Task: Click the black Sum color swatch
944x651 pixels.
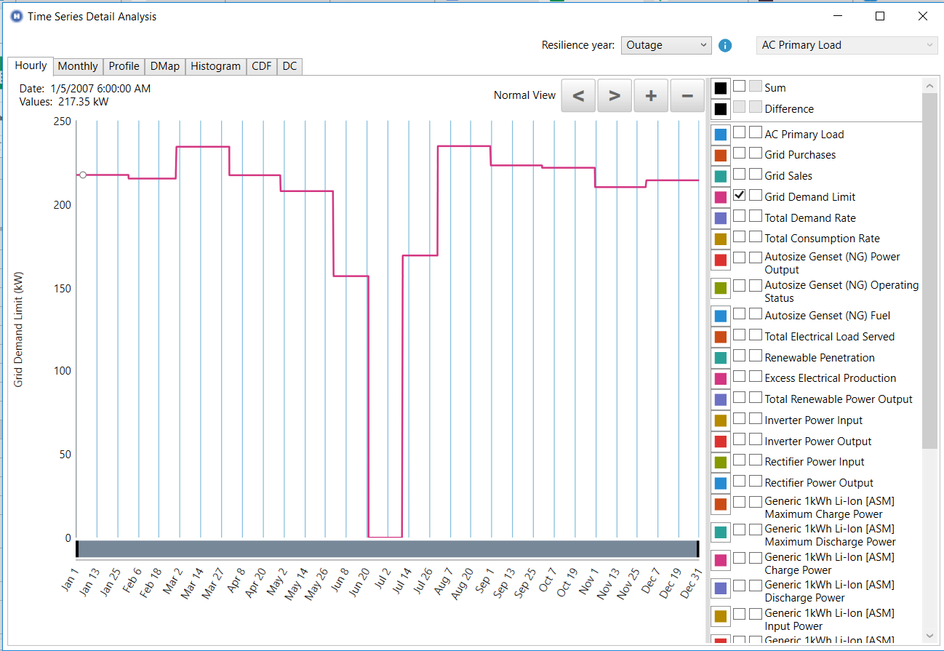Action: (720, 87)
